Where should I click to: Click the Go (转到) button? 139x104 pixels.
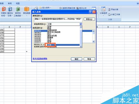(89, 19)
